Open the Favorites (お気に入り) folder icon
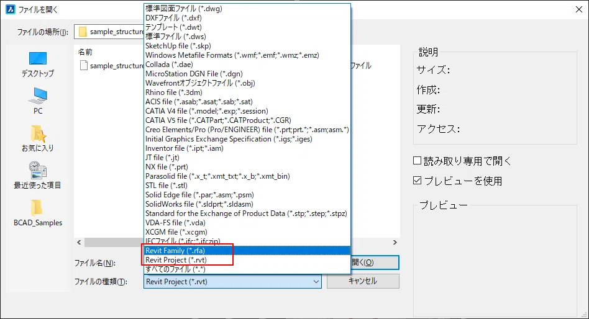Screen dimensions: 589x319 pyautogui.click(x=37, y=133)
